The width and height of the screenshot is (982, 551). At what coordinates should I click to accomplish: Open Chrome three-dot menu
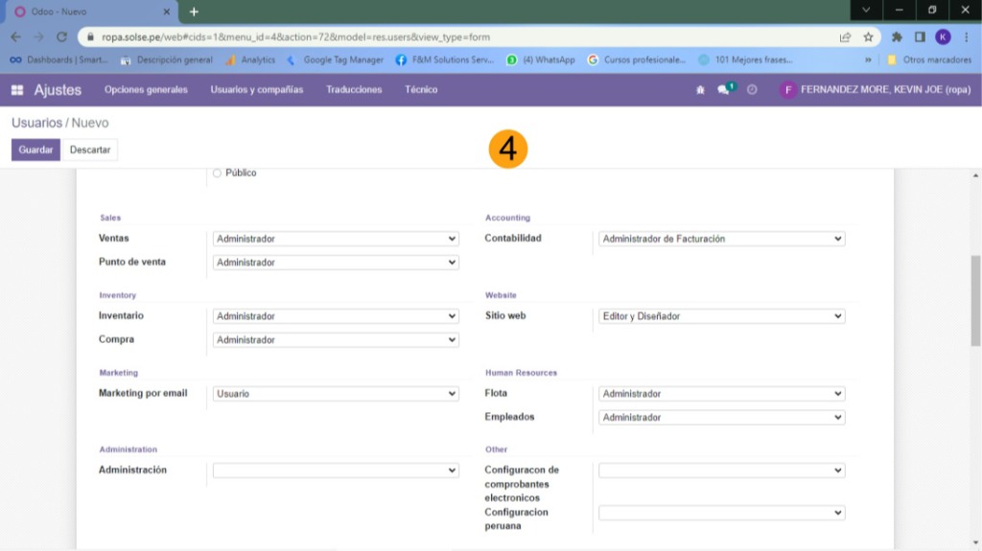[967, 37]
